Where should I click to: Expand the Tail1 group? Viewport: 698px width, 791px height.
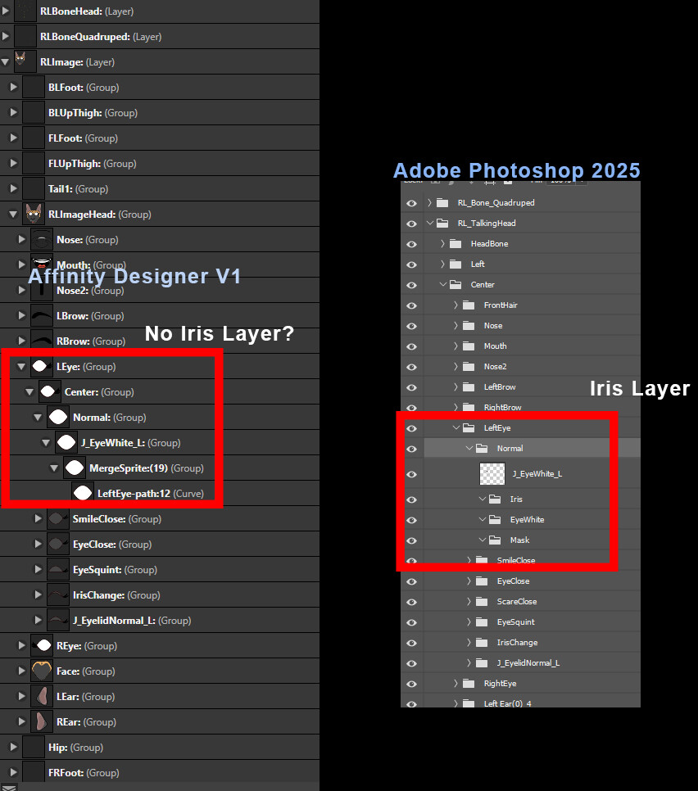[x=14, y=188]
